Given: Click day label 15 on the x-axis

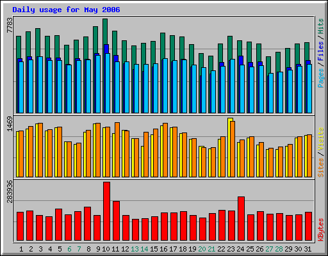Looking at the screenshot, I should [154, 249].
